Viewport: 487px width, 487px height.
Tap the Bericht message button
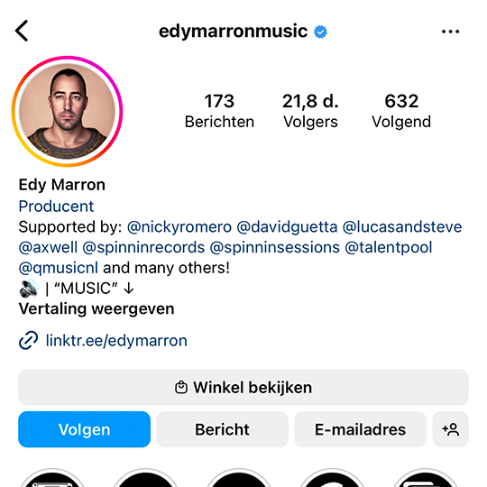[x=222, y=429]
